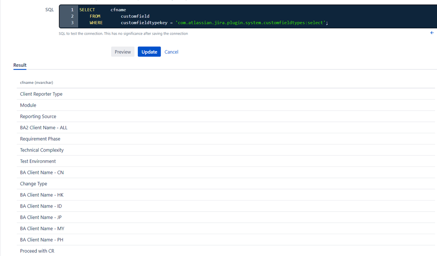Select line number 3 in the SQL editor
This screenshot has height=256, width=437.
72,22
